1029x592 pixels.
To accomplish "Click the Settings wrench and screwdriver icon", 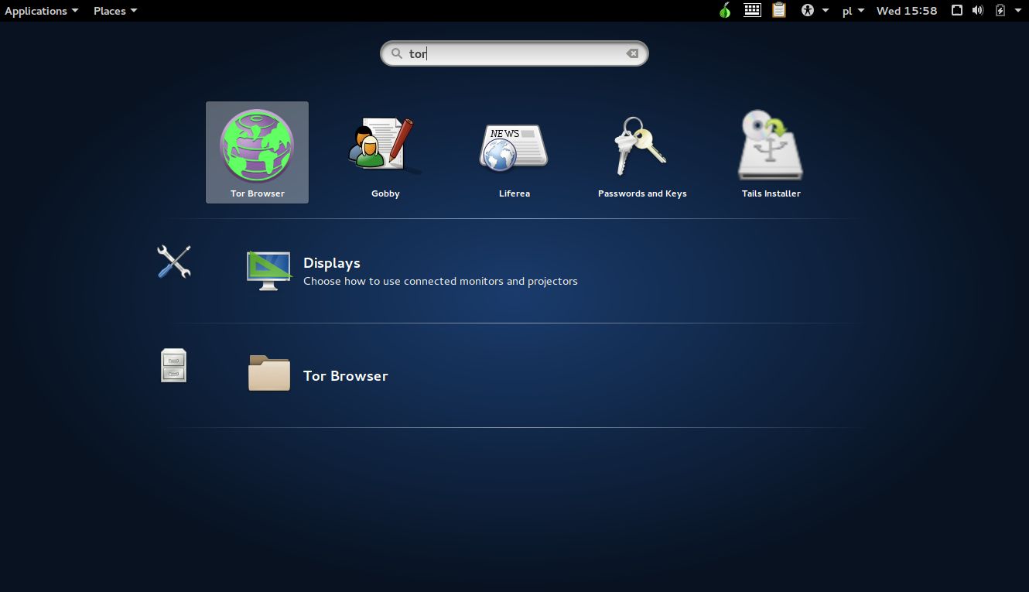I will [x=174, y=262].
